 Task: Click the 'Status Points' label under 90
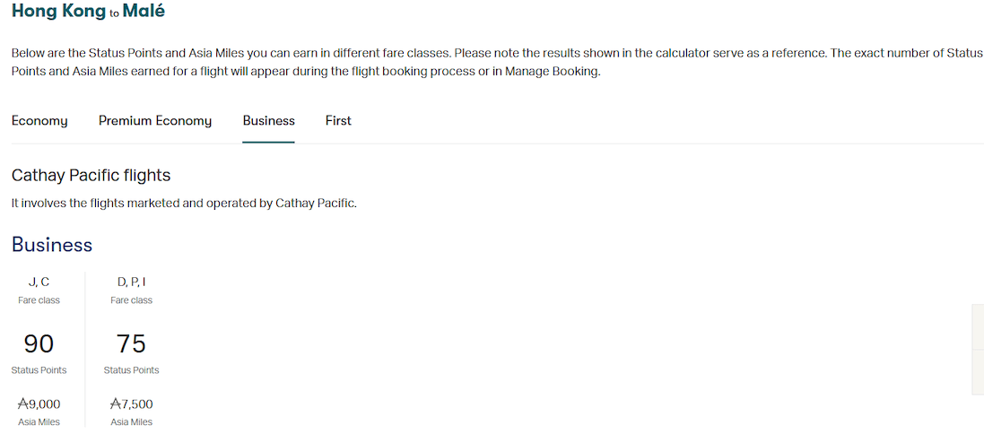pyautogui.click(x=39, y=369)
